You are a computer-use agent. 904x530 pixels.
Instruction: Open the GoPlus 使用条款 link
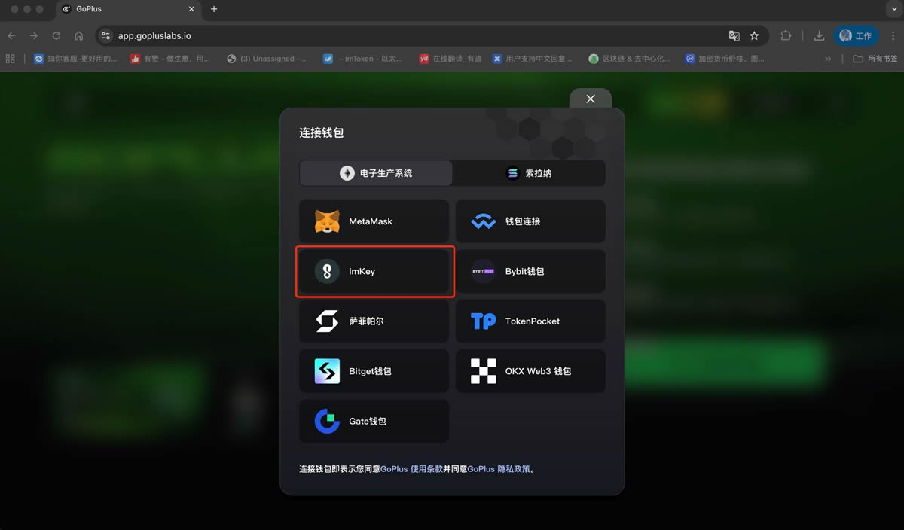point(411,469)
